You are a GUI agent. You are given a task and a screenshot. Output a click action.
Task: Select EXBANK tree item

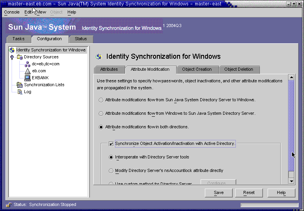40,78
